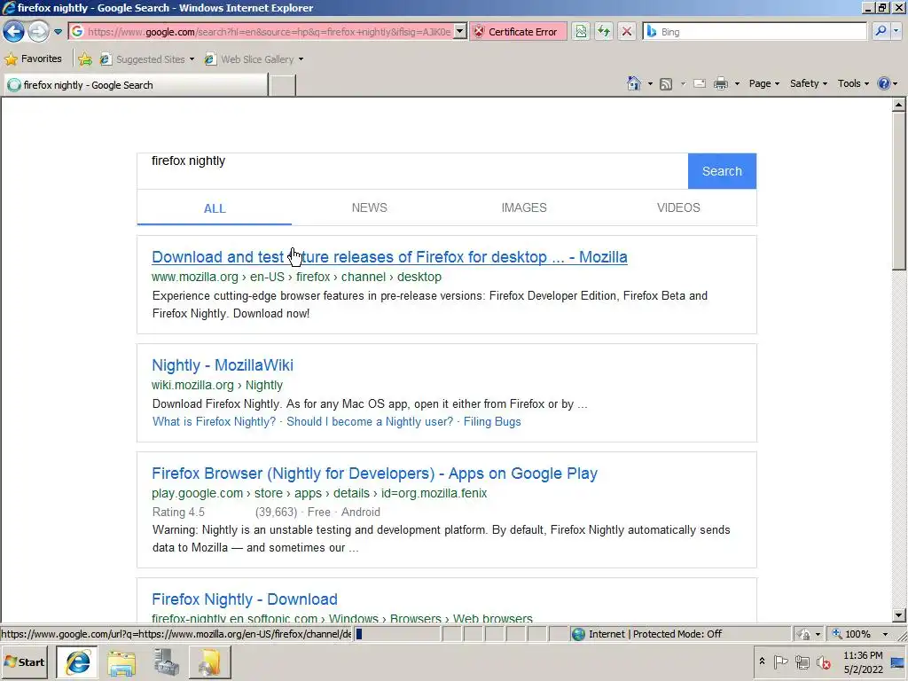Follow 'What is Firefox Nightly?' sublink
This screenshot has height=681, width=908.
click(x=215, y=421)
